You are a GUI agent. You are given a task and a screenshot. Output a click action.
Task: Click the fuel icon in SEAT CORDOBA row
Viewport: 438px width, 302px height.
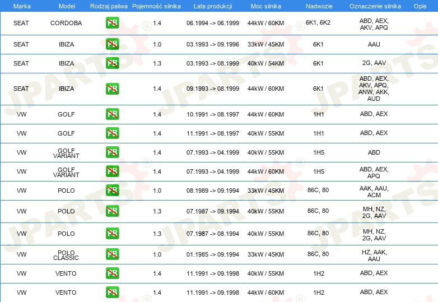coord(112,23)
